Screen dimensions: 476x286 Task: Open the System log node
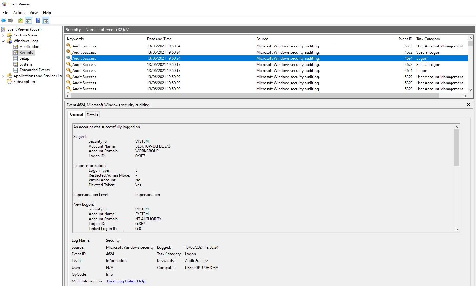coord(25,64)
